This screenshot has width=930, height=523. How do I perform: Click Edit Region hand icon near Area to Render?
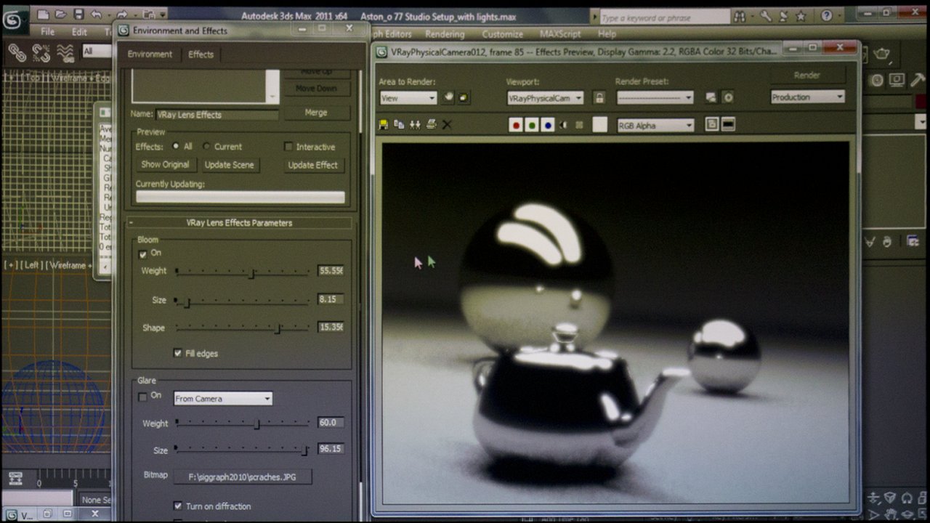(x=449, y=97)
